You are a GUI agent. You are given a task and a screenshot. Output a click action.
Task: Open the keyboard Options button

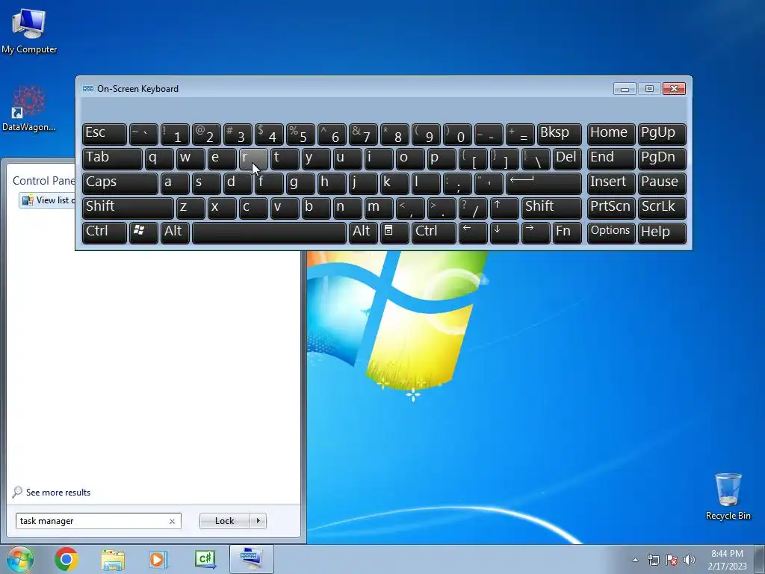[x=611, y=233]
